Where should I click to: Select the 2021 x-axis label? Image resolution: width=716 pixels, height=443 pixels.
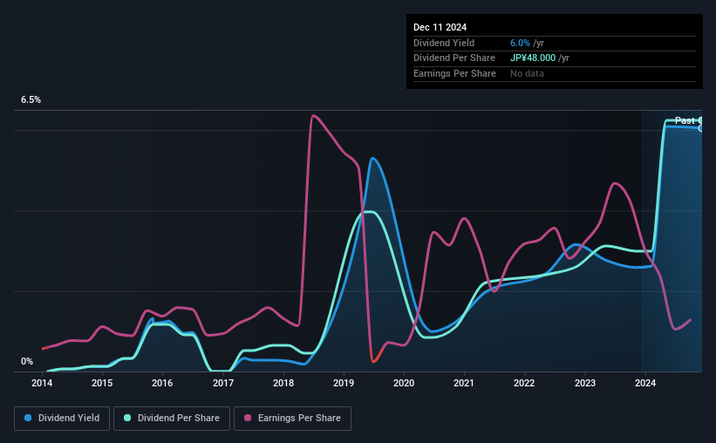[x=464, y=383]
